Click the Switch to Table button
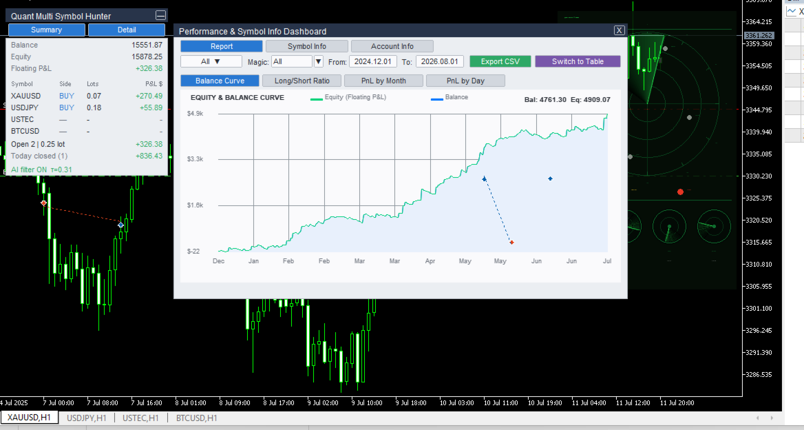This screenshot has width=804, height=430. (x=578, y=61)
